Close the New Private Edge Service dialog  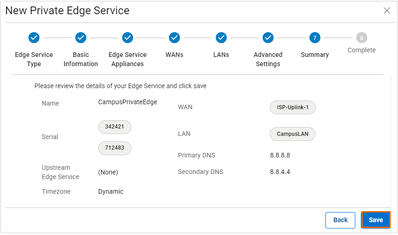coord(387,11)
